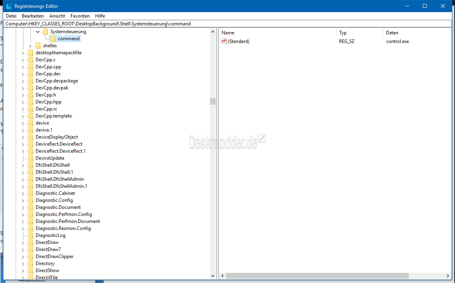This screenshot has width=455, height=283.
Task: Click the DirectDraw7 folder icon
Action: (x=31, y=249)
